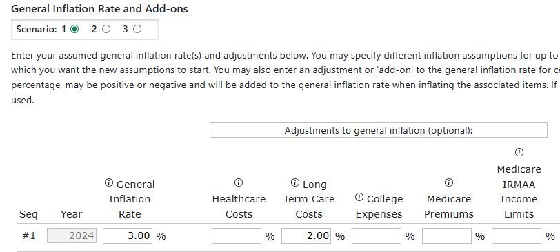Show Medicare IRMAA Income Limits info

point(519,152)
